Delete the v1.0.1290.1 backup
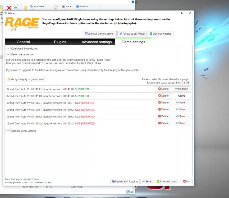This screenshot has width=229, height=198. coord(163,110)
